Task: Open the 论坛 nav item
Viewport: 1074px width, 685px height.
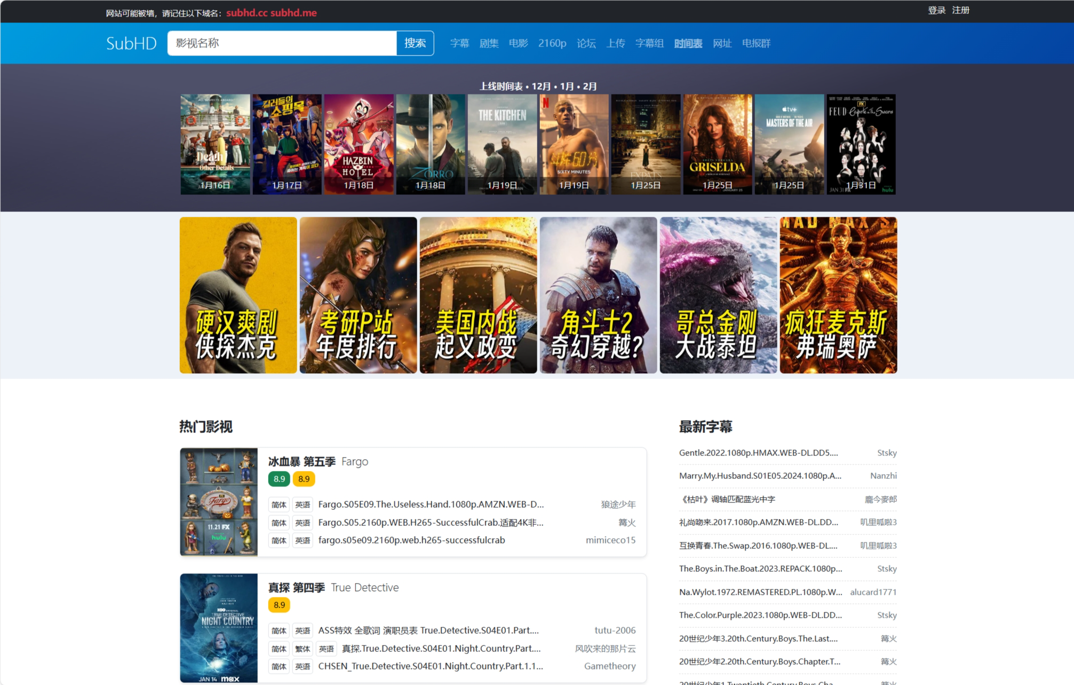Action: [586, 43]
